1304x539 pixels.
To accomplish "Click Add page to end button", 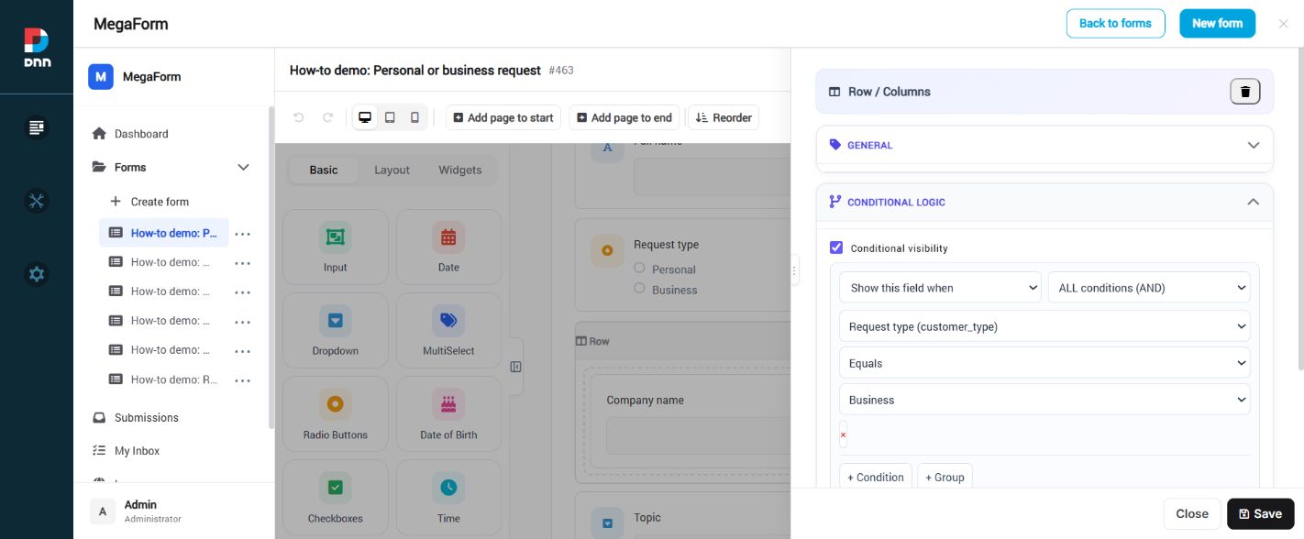I will pyautogui.click(x=626, y=117).
